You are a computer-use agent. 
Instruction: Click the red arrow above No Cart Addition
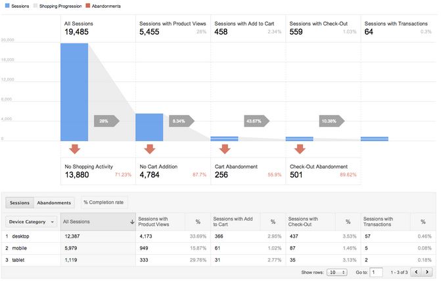point(149,149)
